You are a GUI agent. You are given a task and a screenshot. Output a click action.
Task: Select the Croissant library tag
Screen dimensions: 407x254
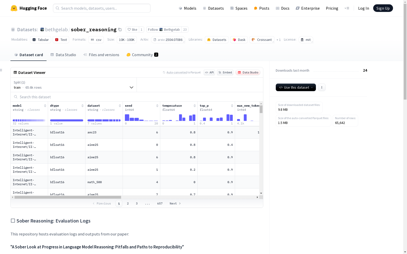coord(262,40)
